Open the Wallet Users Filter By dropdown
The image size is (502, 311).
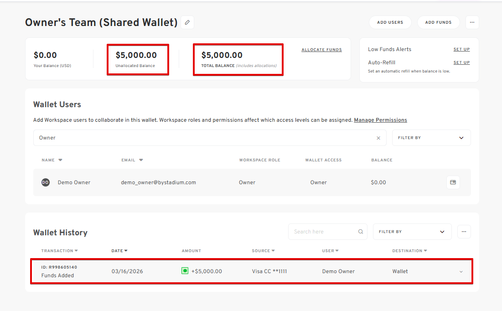(431, 138)
